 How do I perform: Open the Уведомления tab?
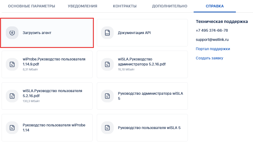click(82, 6)
